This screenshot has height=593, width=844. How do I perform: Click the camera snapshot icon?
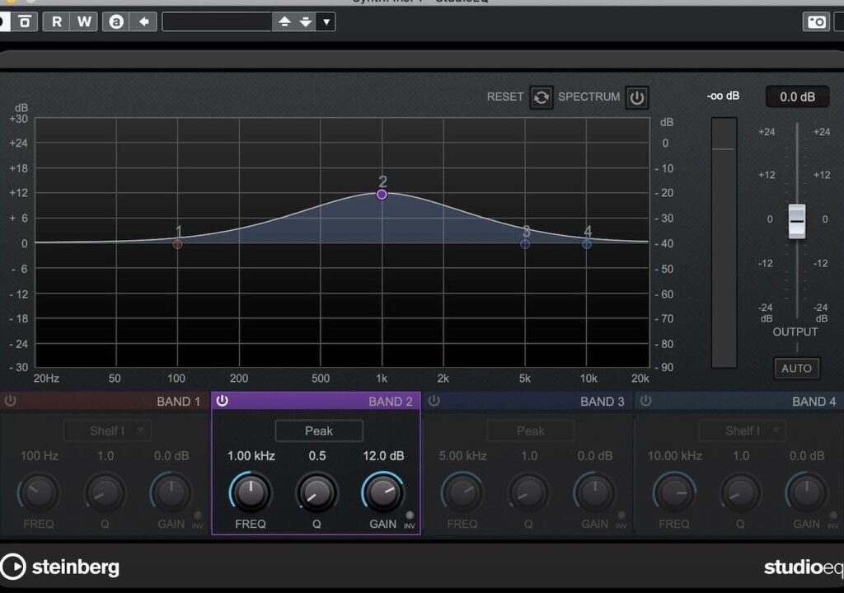pos(816,21)
